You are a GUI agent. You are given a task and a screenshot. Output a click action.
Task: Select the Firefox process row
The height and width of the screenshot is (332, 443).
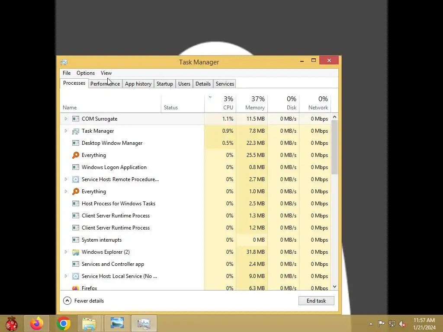pos(196,287)
